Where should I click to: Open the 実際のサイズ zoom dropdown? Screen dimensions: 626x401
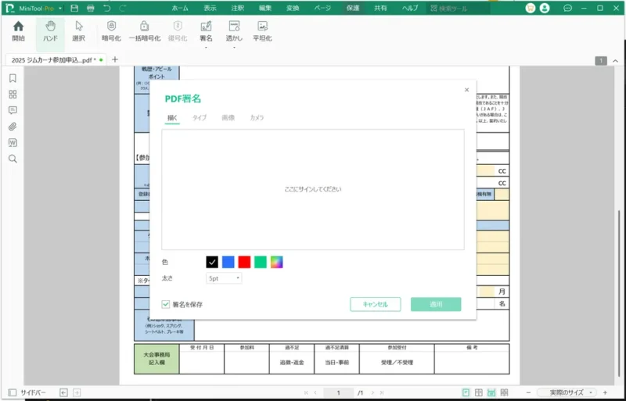pos(567,392)
